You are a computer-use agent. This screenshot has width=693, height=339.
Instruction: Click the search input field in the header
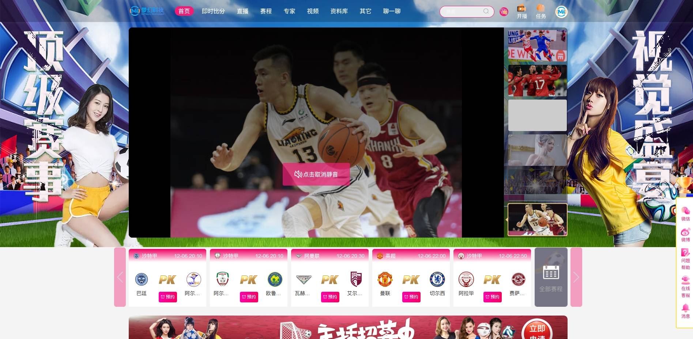click(x=463, y=12)
